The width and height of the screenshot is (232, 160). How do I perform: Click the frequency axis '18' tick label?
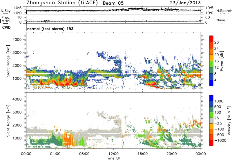point(19,17)
